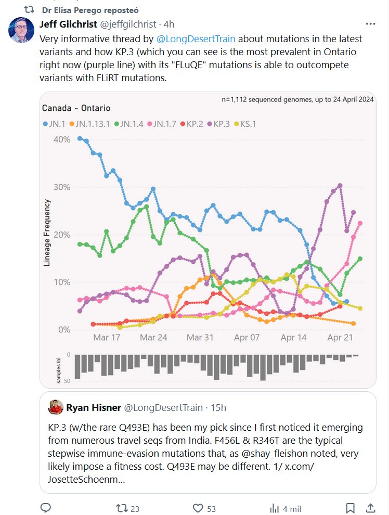This screenshot has width=389, height=515.
Task: Open the view analytics bar chart icon
Action: [275, 508]
